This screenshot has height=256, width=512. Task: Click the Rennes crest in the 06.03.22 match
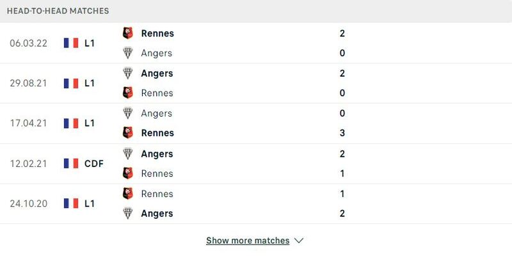(x=127, y=33)
